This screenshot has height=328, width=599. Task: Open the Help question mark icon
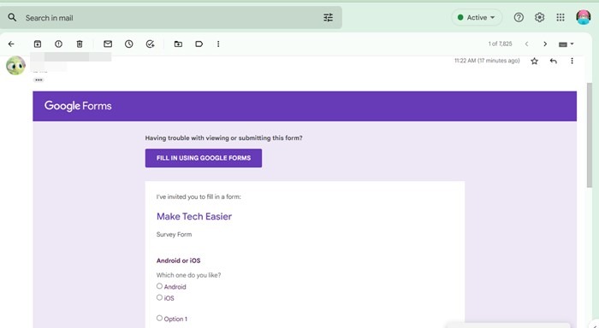(x=519, y=18)
